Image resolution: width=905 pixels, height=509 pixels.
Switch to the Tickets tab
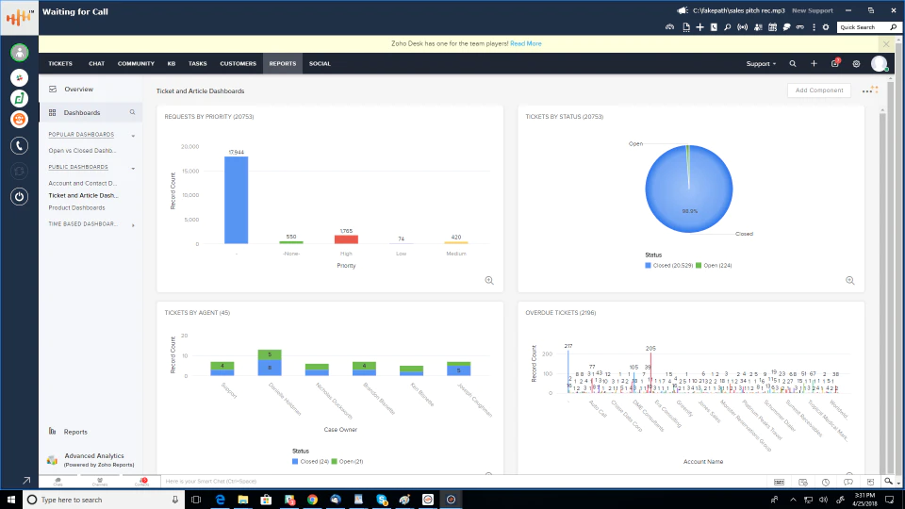point(60,63)
